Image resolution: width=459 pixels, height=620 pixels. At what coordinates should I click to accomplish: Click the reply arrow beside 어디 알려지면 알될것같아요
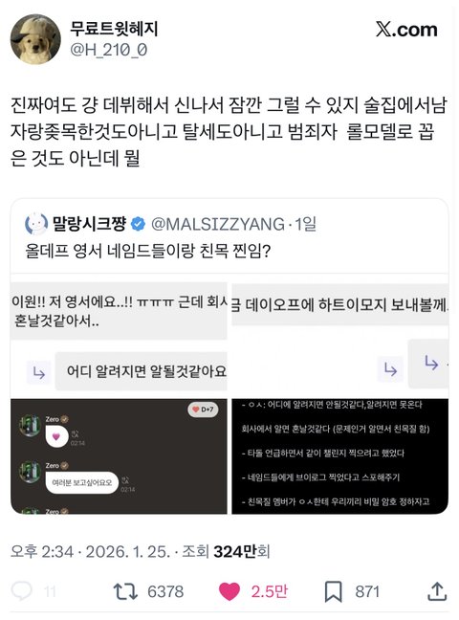pyautogui.click(x=39, y=372)
